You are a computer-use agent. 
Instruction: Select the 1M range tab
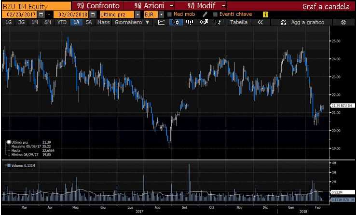[x=34, y=22]
